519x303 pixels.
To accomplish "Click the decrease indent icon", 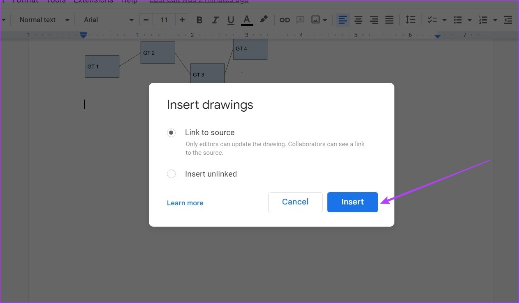I will click(x=508, y=20).
